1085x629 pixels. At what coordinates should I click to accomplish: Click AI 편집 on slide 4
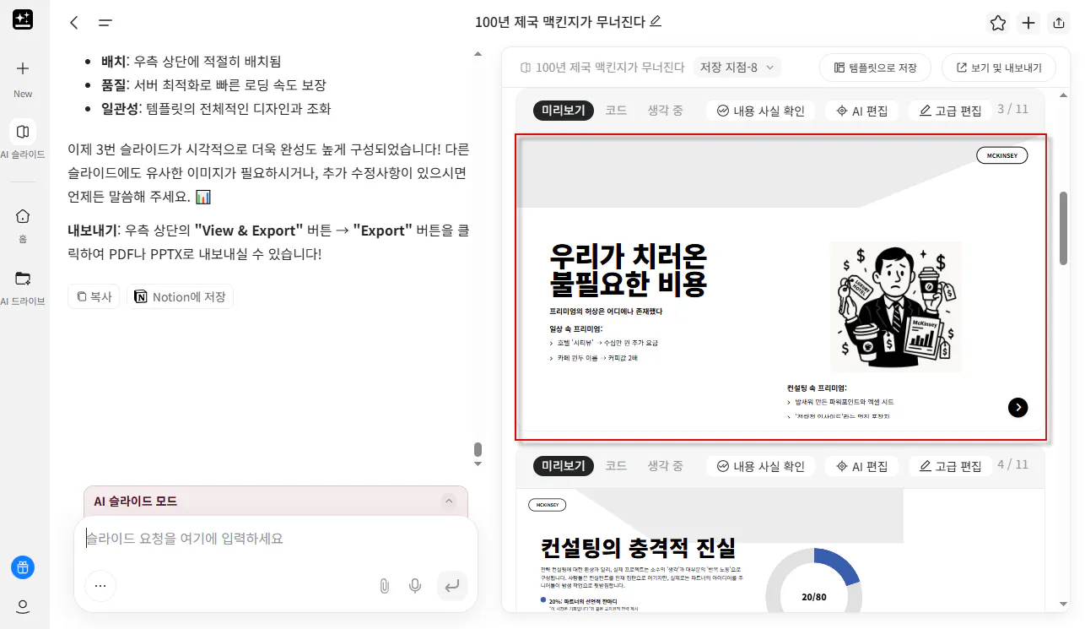point(862,465)
